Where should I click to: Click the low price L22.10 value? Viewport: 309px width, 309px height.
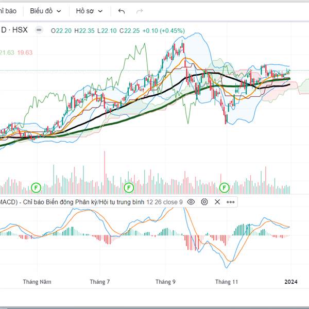click(x=107, y=31)
